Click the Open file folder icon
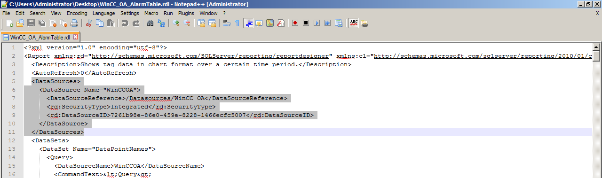602x178 pixels. point(20,23)
